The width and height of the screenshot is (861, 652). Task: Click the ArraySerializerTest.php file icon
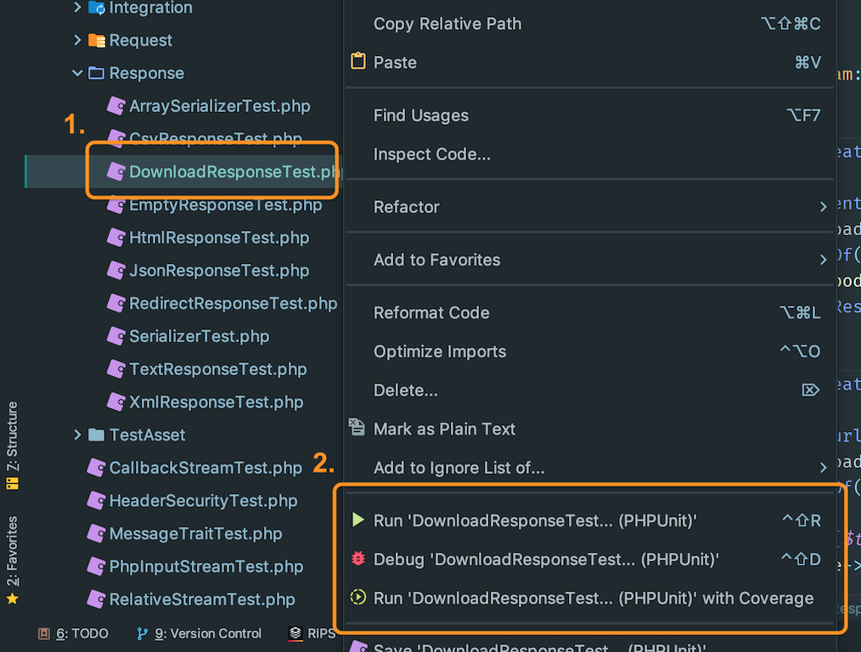point(115,105)
